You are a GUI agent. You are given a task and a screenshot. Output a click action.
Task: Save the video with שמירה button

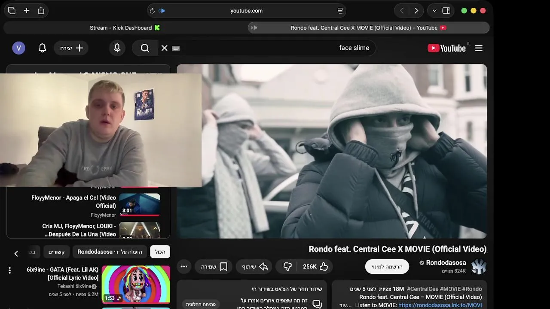[214, 267]
